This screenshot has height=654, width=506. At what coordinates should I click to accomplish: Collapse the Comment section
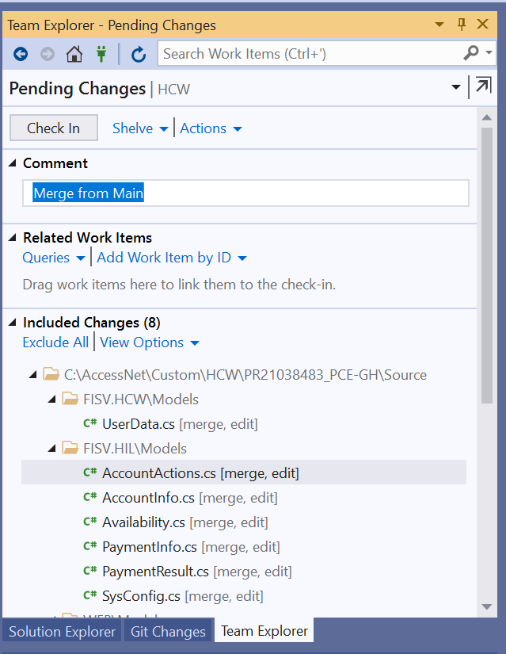(13, 163)
